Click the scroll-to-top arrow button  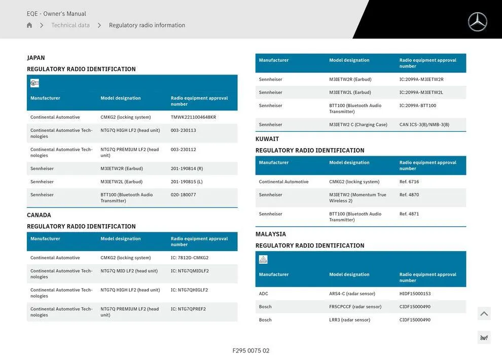click(x=484, y=313)
